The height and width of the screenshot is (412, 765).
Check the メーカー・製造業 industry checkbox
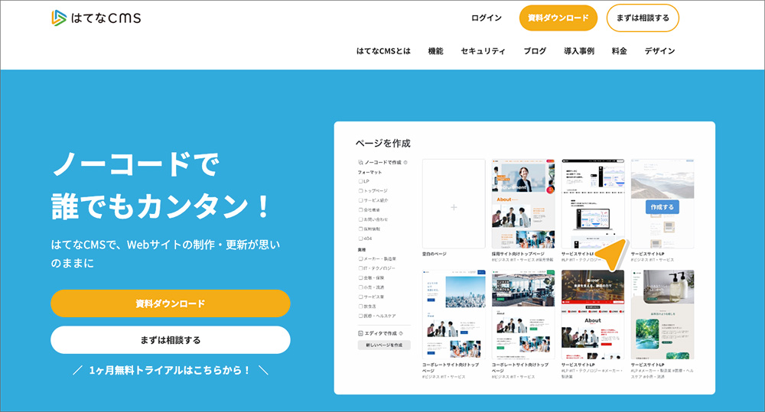pos(360,259)
